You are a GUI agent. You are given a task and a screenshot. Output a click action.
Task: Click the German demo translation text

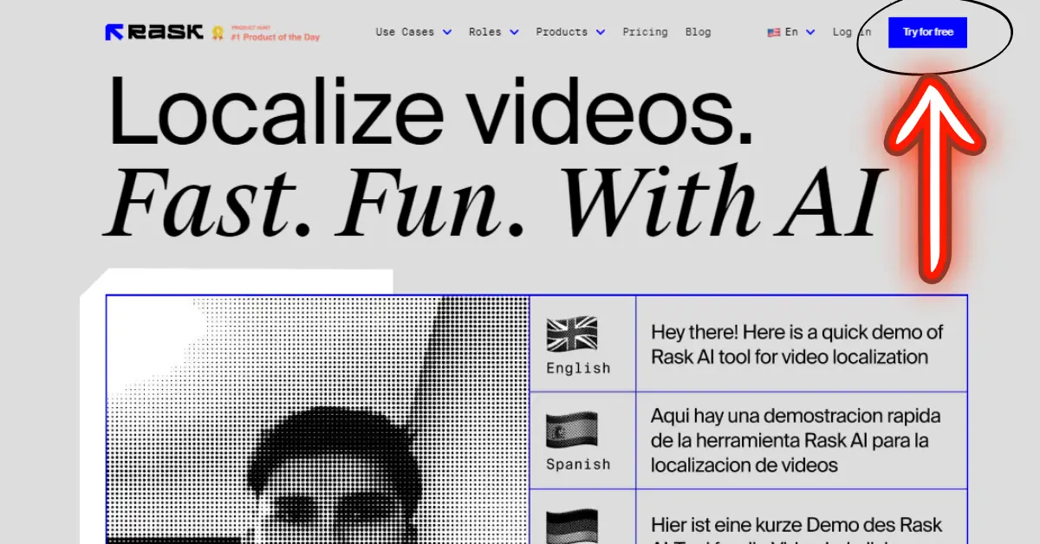pos(796,527)
